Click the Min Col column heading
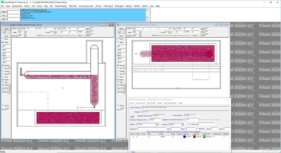 pos(188,134)
